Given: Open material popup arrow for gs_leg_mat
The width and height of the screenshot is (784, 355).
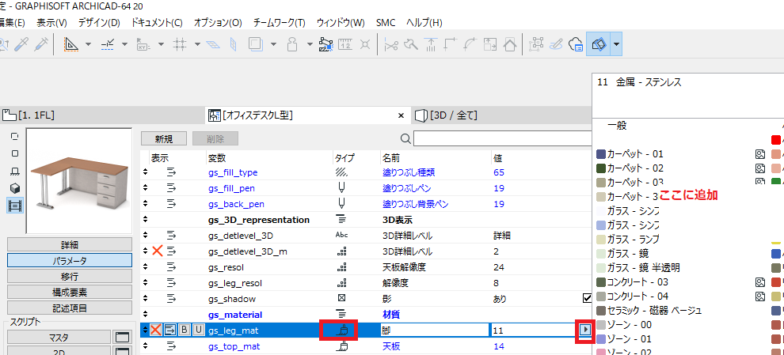Looking at the screenshot, I should [584, 330].
